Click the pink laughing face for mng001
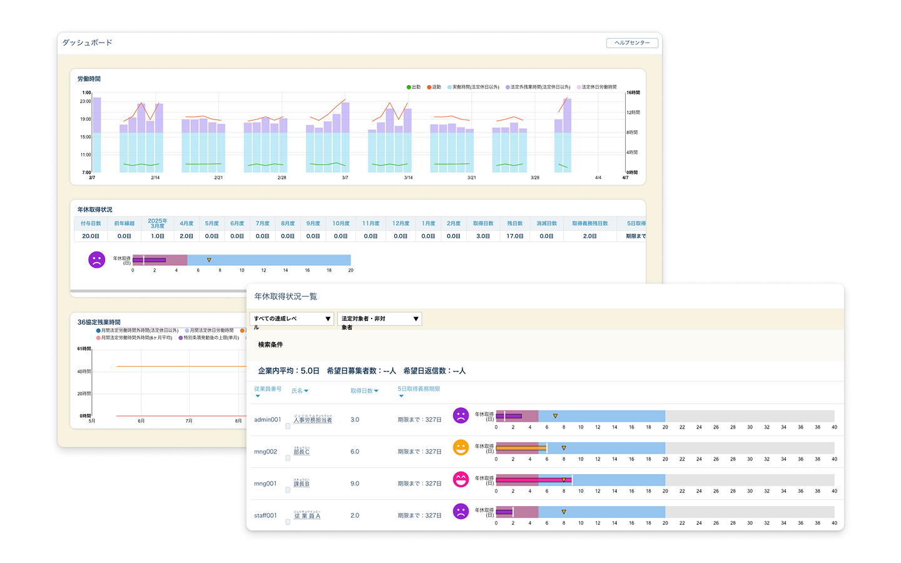Image resolution: width=901 pixels, height=563 pixels. tap(461, 479)
